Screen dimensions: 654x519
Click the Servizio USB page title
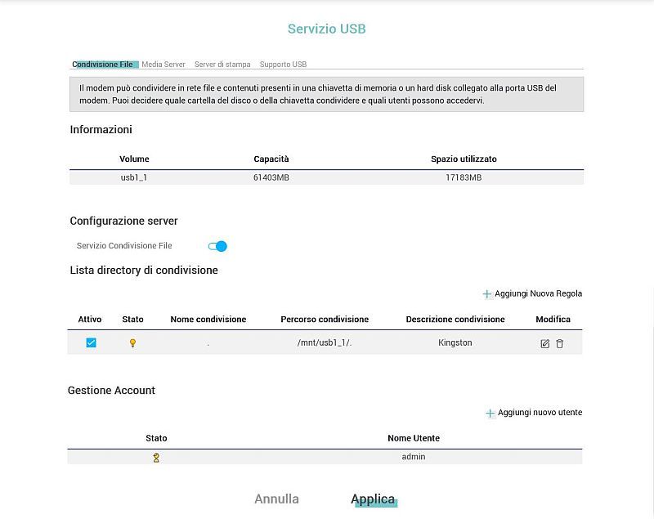pos(326,29)
